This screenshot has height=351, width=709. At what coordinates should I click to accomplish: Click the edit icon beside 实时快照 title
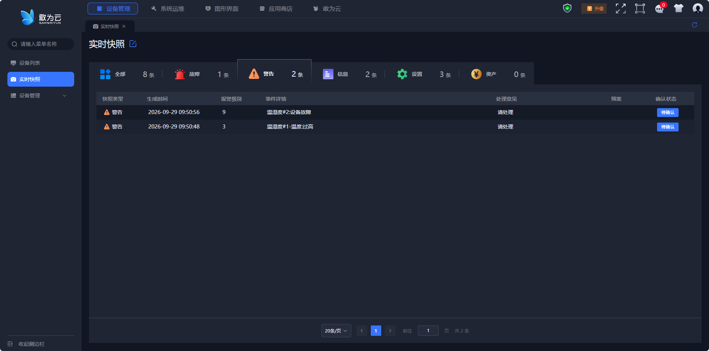(133, 44)
